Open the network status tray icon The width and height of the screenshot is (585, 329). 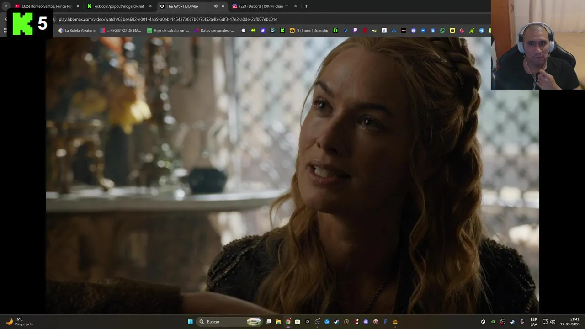tap(545, 322)
